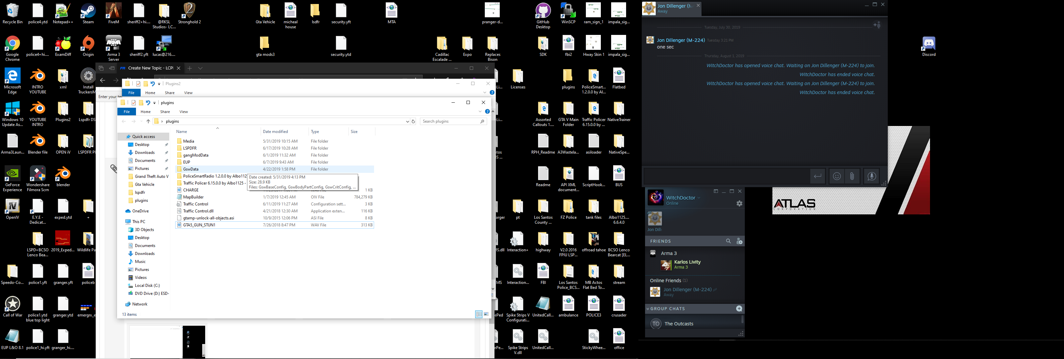The height and width of the screenshot is (359, 1064).
Task: Open the View ribbon tab in plugins window
Action: pyautogui.click(x=184, y=112)
